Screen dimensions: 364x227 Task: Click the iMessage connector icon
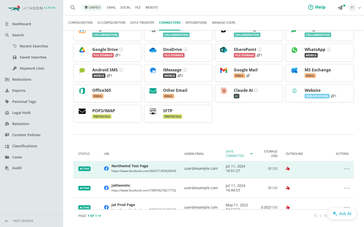(153, 70)
